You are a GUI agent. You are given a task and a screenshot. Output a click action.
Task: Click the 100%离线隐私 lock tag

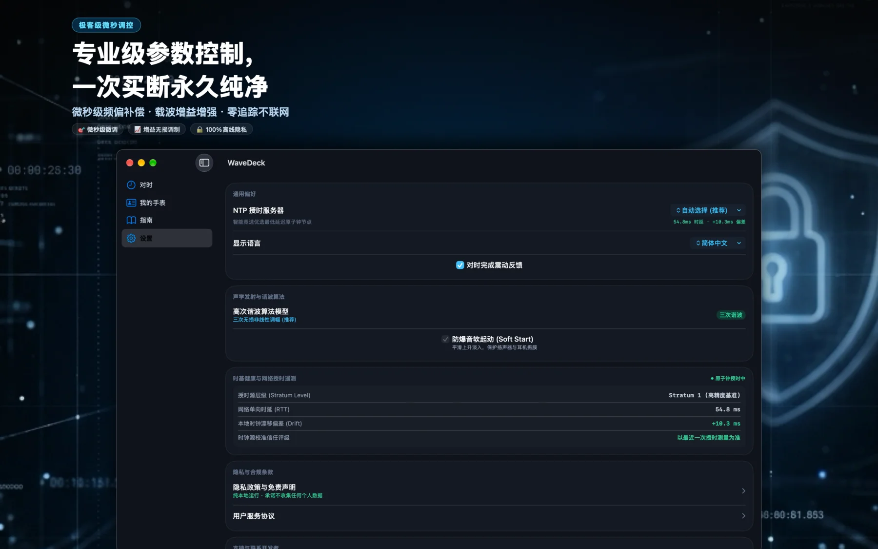coord(221,130)
